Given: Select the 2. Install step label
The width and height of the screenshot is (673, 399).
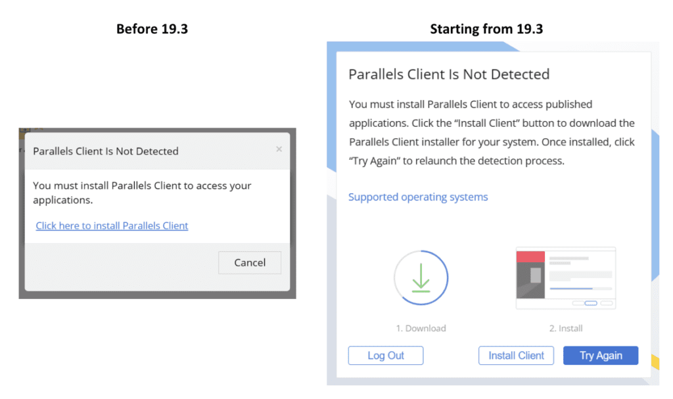Looking at the screenshot, I should pos(565,328).
